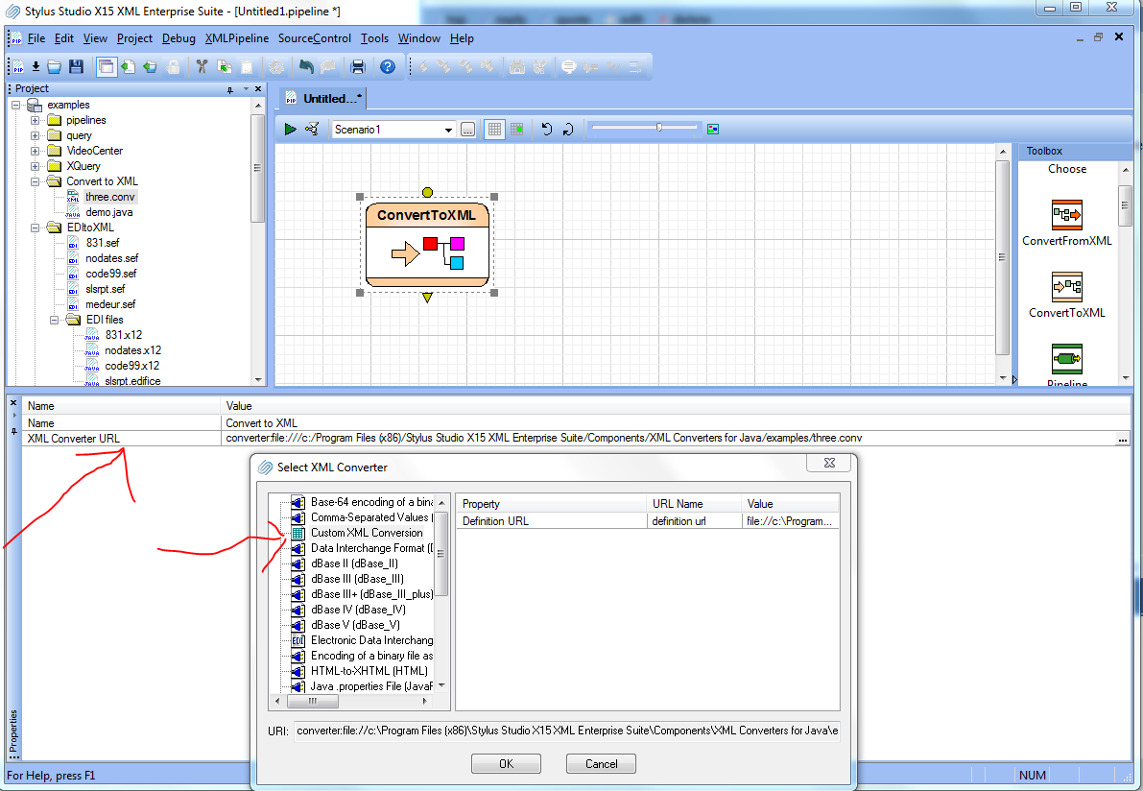Open the XMLPipeline menu
The height and width of the screenshot is (791, 1143).
click(x=237, y=38)
